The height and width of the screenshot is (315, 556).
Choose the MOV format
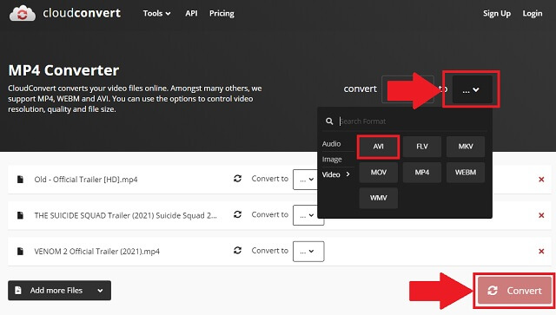(x=379, y=173)
